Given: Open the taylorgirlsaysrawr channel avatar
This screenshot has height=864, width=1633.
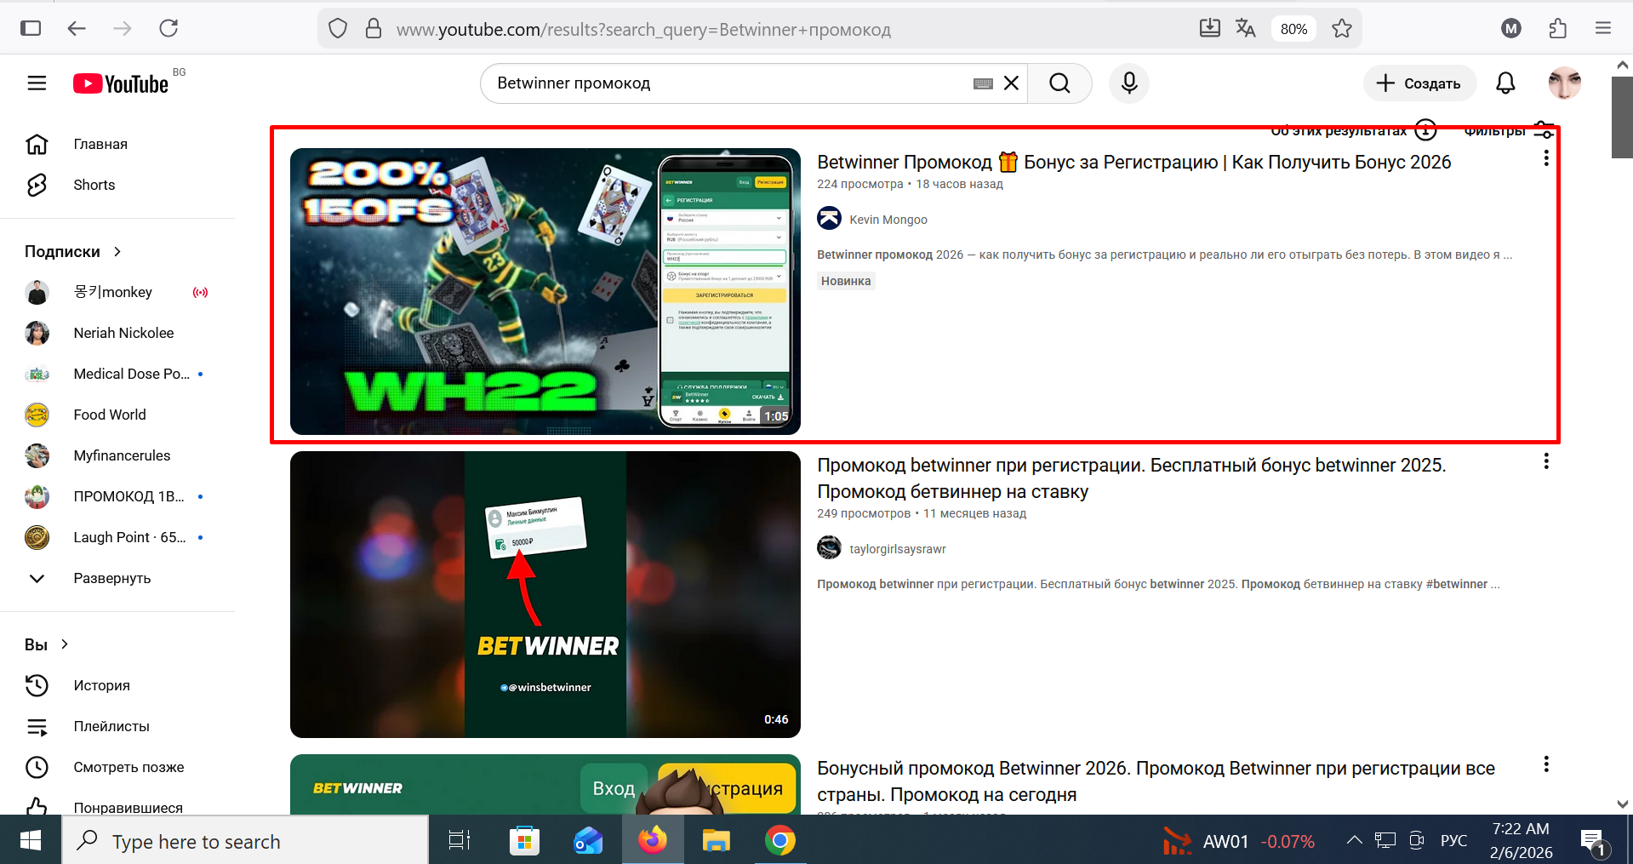Looking at the screenshot, I should 829,548.
